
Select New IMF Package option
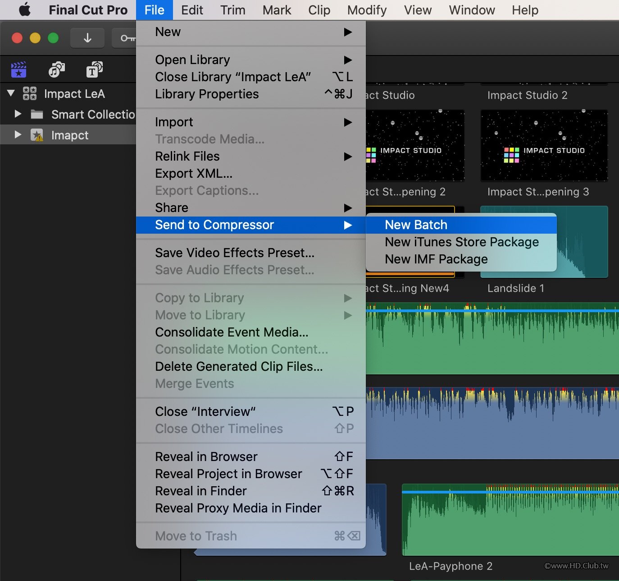[x=436, y=259]
